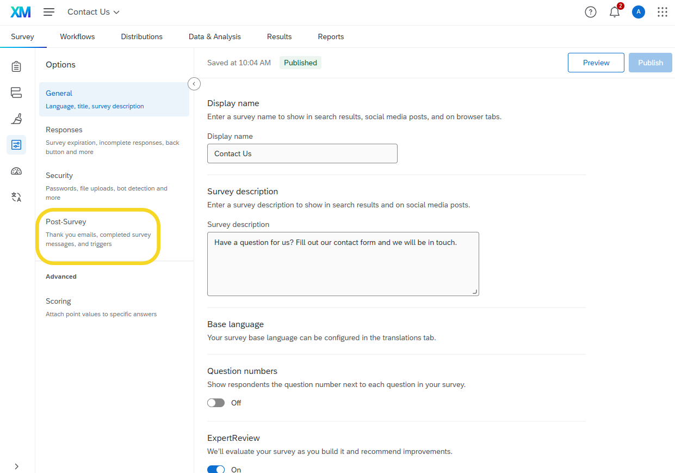Collapse the Options side panel
This screenshot has height=473, width=675.
pyautogui.click(x=194, y=84)
